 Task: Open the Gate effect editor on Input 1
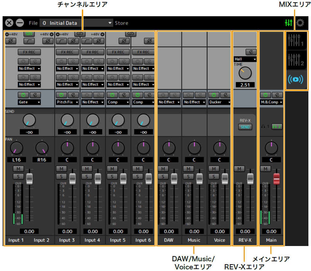35,95
